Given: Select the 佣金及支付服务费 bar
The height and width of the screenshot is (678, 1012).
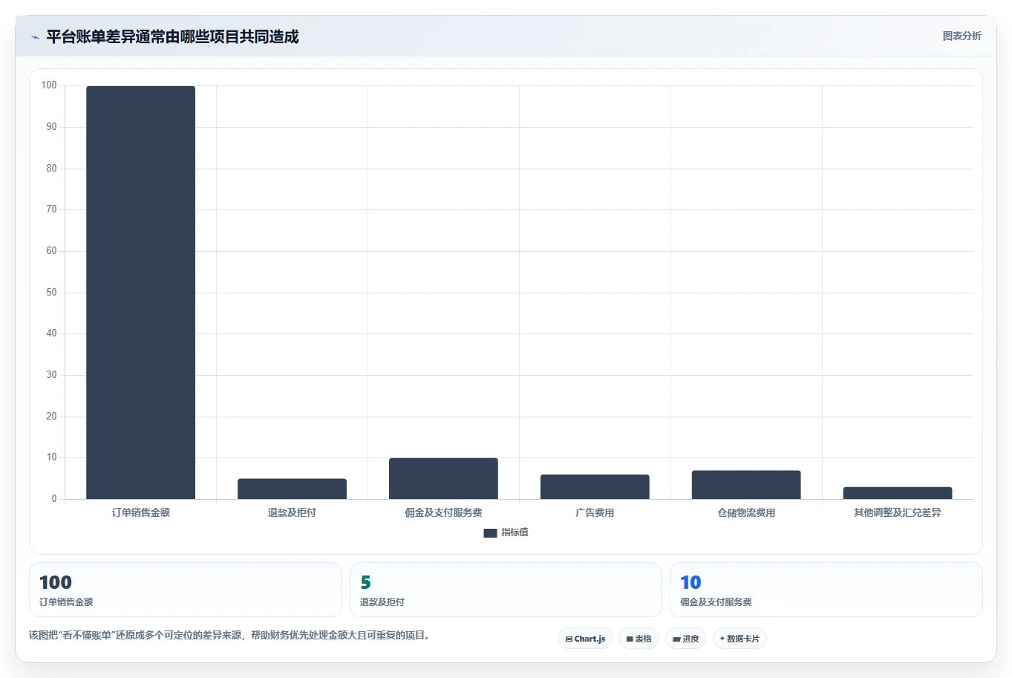Looking at the screenshot, I should (443, 478).
